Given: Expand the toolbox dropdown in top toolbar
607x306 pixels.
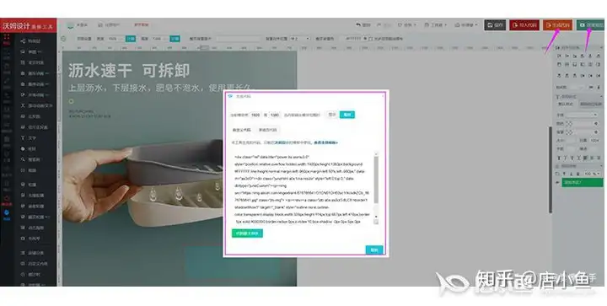Looking at the screenshot, I should click(436, 25).
